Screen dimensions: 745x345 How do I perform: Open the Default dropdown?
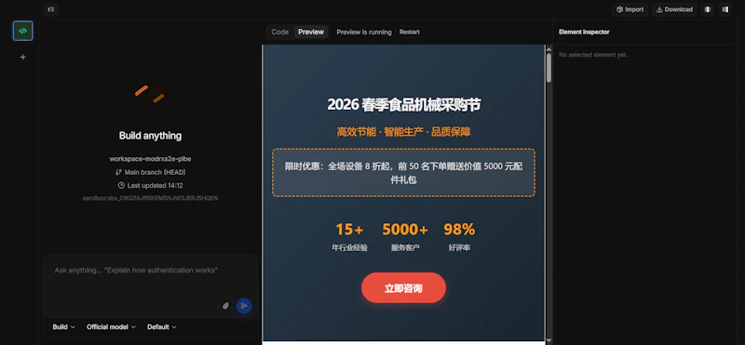pyautogui.click(x=161, y=327)
